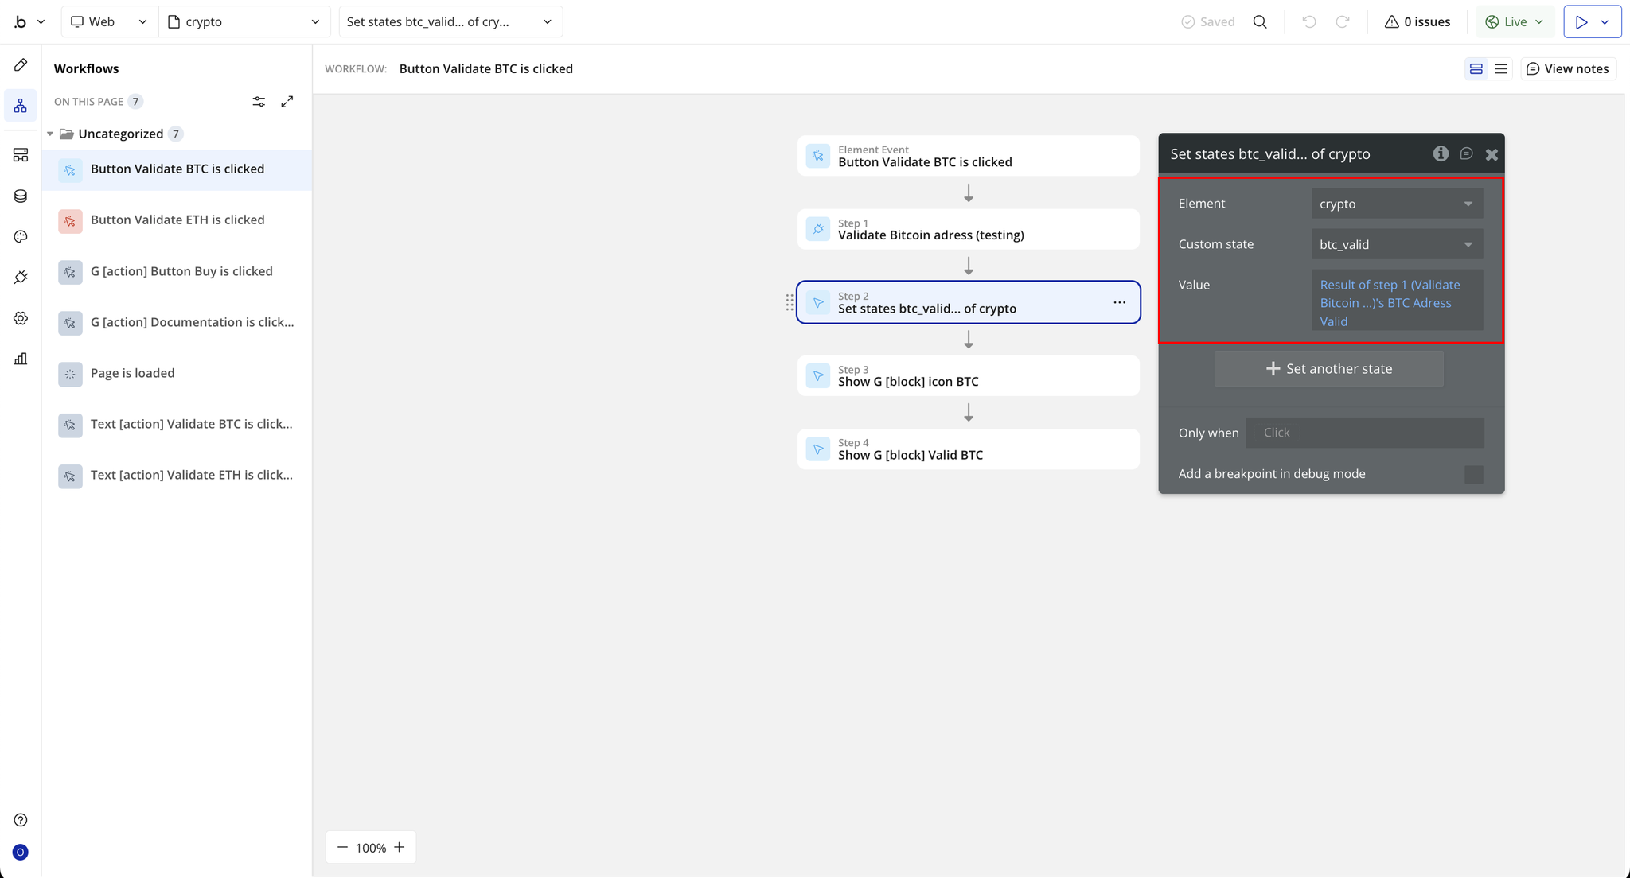This screenshot has width=1630, height=878.
Task: Open the Styles palette icon in sidebar
Action: coord(21,237)
